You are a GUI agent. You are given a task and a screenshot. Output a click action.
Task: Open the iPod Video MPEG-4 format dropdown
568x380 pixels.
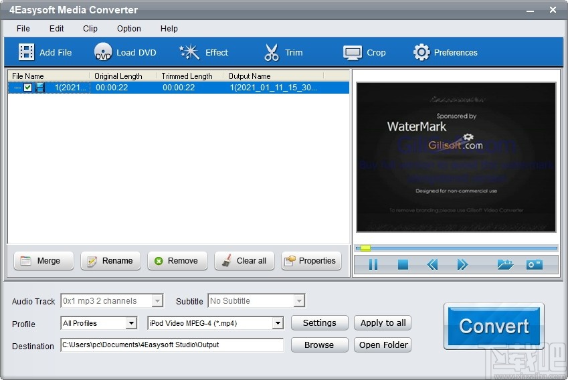278,322
